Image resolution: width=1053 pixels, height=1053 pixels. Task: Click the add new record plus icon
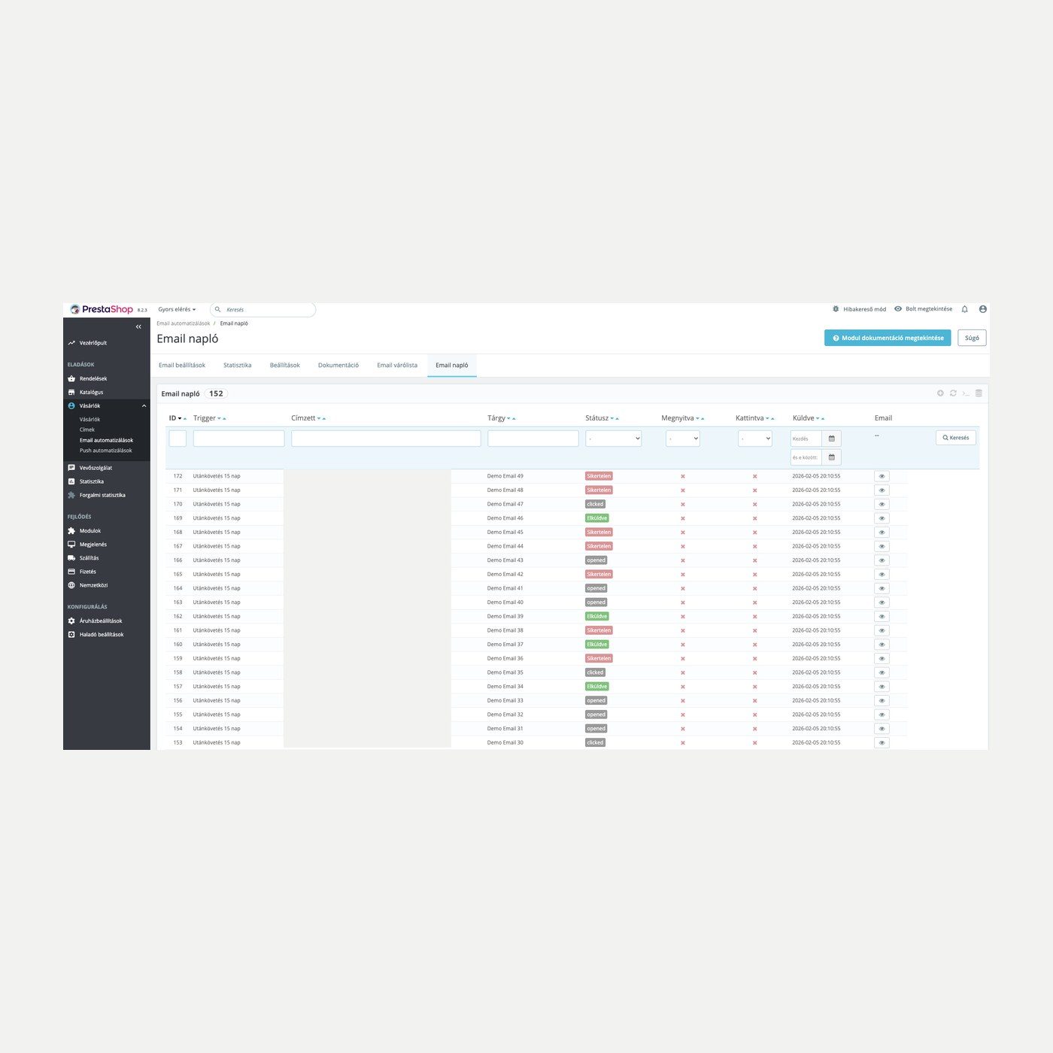click(940, 393)
